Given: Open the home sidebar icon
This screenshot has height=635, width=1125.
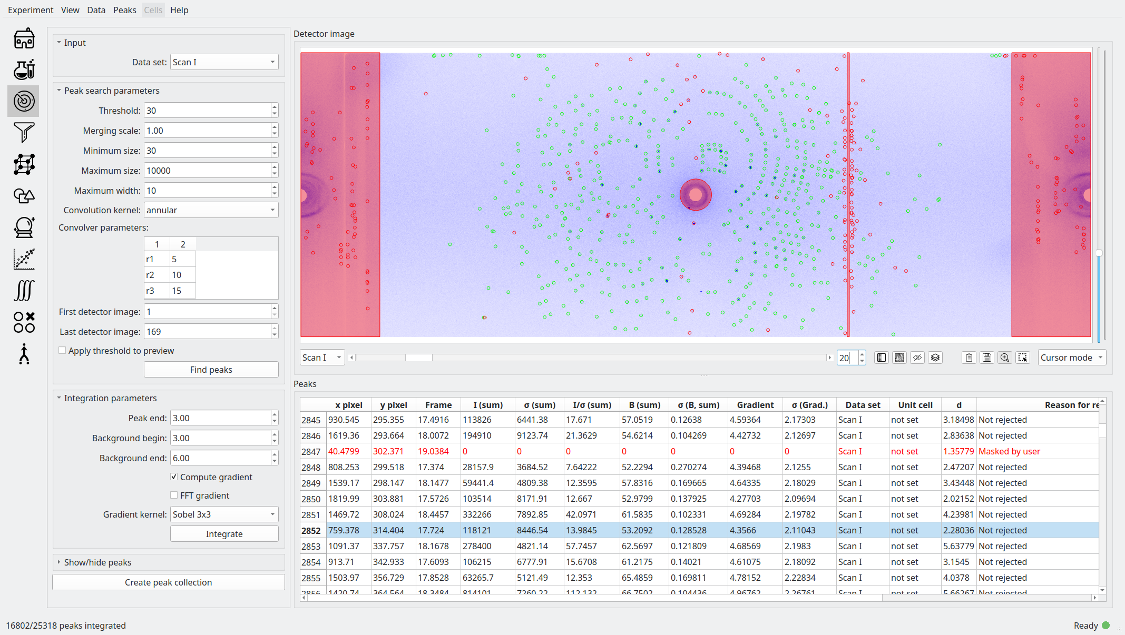Looking at the screenshot, I should (24, 38).
